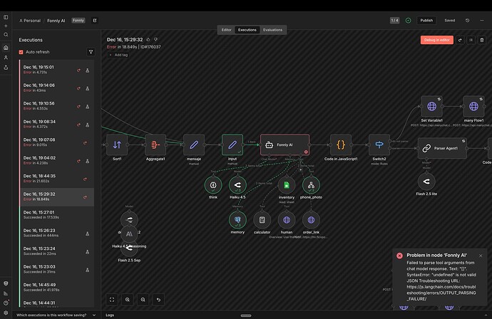Open workflow history clock icon
The image size is (492, 319).
[x=467, y=21]
